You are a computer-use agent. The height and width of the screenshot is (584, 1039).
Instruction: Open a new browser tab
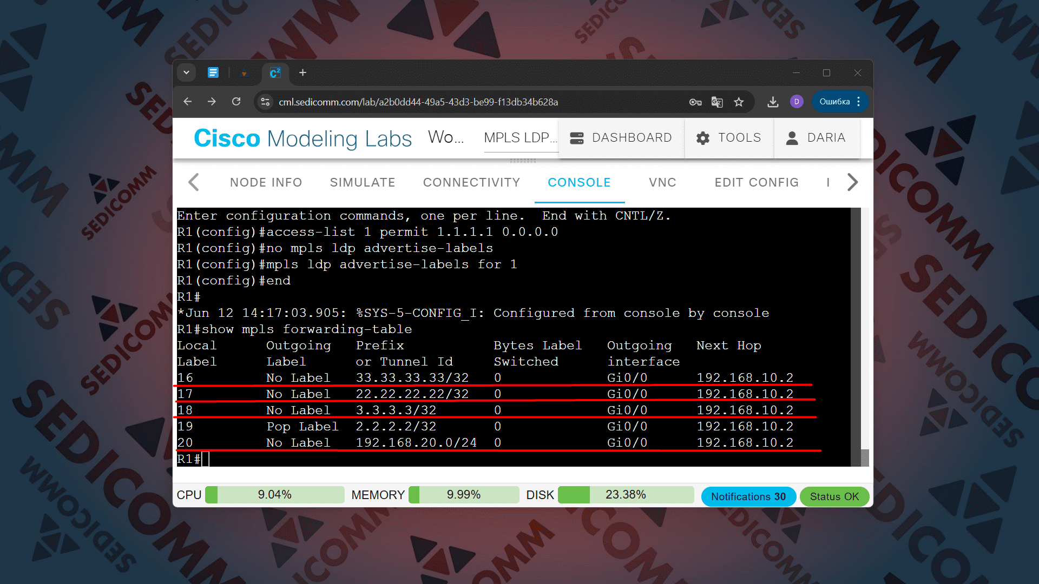303,72
